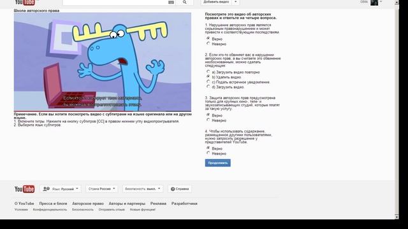408x229 pixels.
Task: Open the Реклама footer link
Action: (x=158, y=204)
